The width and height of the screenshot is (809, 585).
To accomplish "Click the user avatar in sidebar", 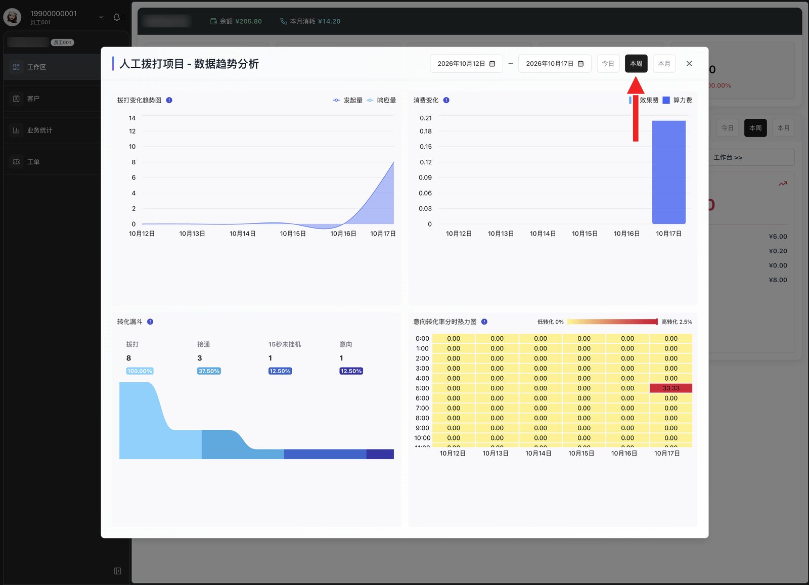I will [x=12, y=17].
